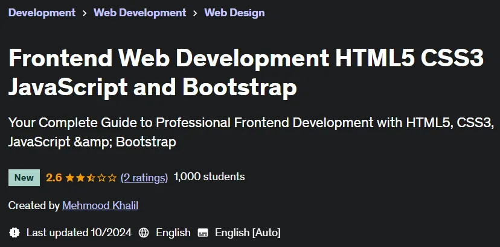
Task: Click the New badge
Action: (24, 178)
